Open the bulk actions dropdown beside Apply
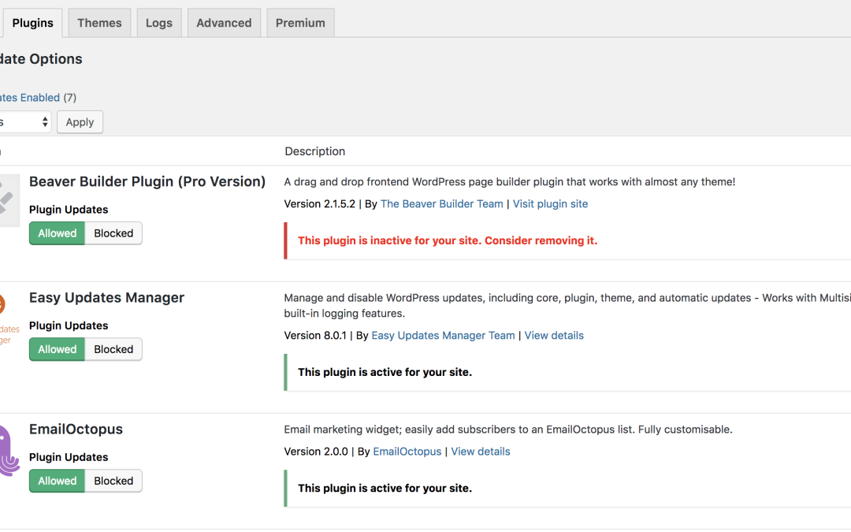 point(25,122)
